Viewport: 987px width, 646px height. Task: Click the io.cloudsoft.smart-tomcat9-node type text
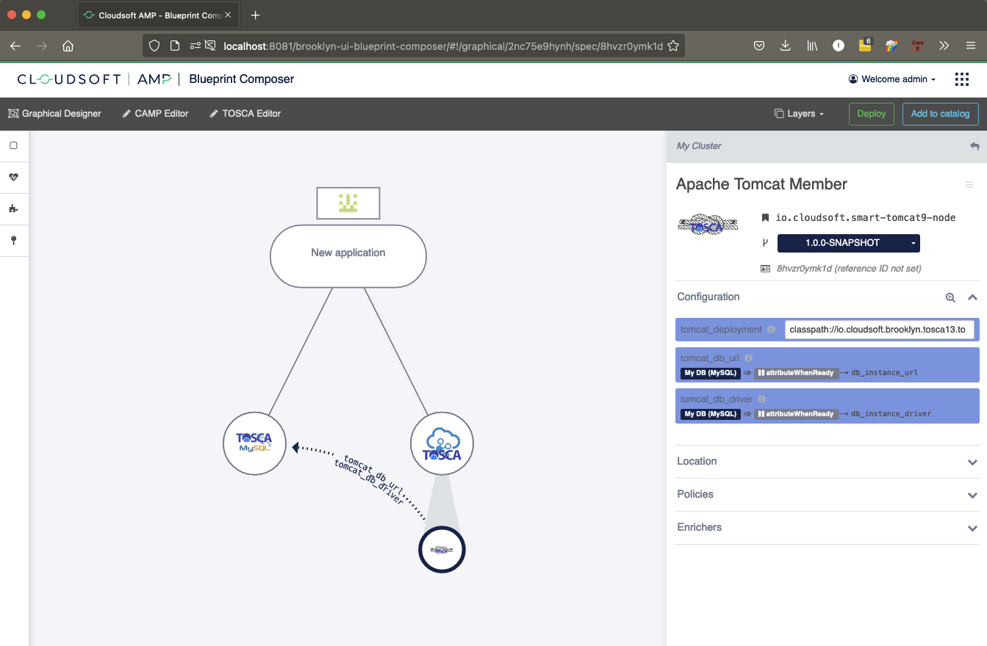coord(866,218)
